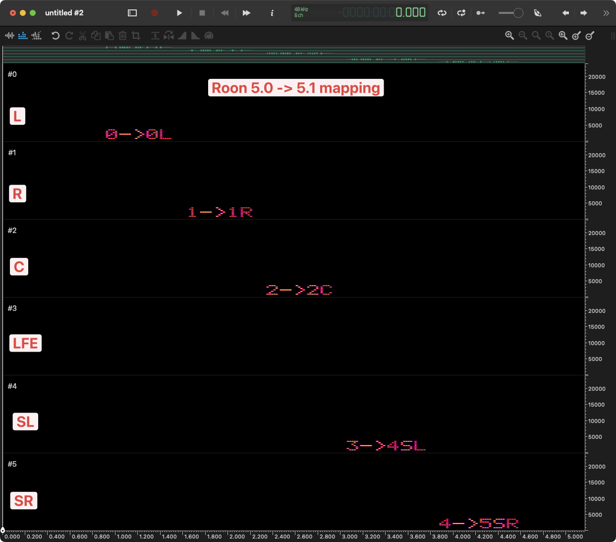Fast forward the playback position
The height and width of the screenshot is (542, 616).
[x=246, y=13]
